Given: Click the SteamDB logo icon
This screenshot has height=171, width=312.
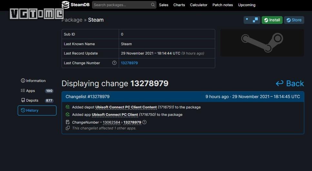Looking at the screenshot, I should click(x=65, y=5).
